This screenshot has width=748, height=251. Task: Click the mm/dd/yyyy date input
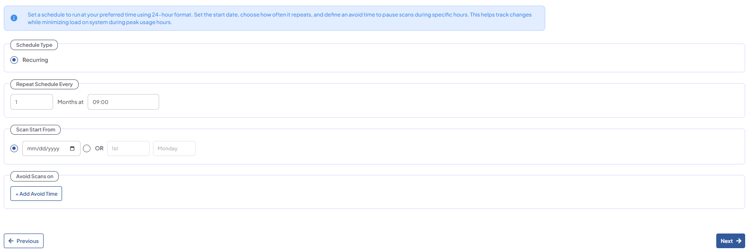click(x=45, y=148)
